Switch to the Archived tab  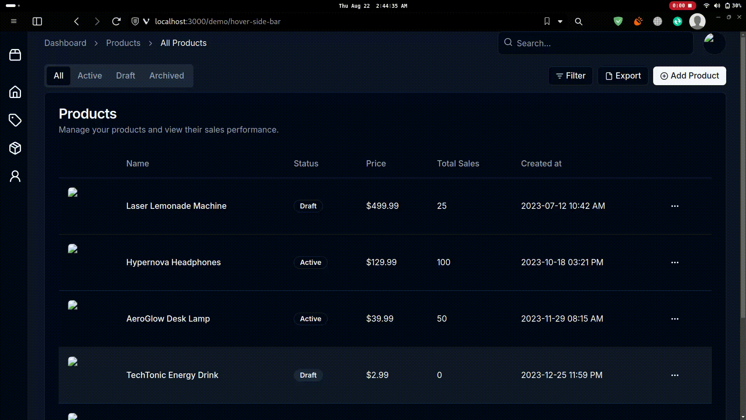tap(167, 76)
